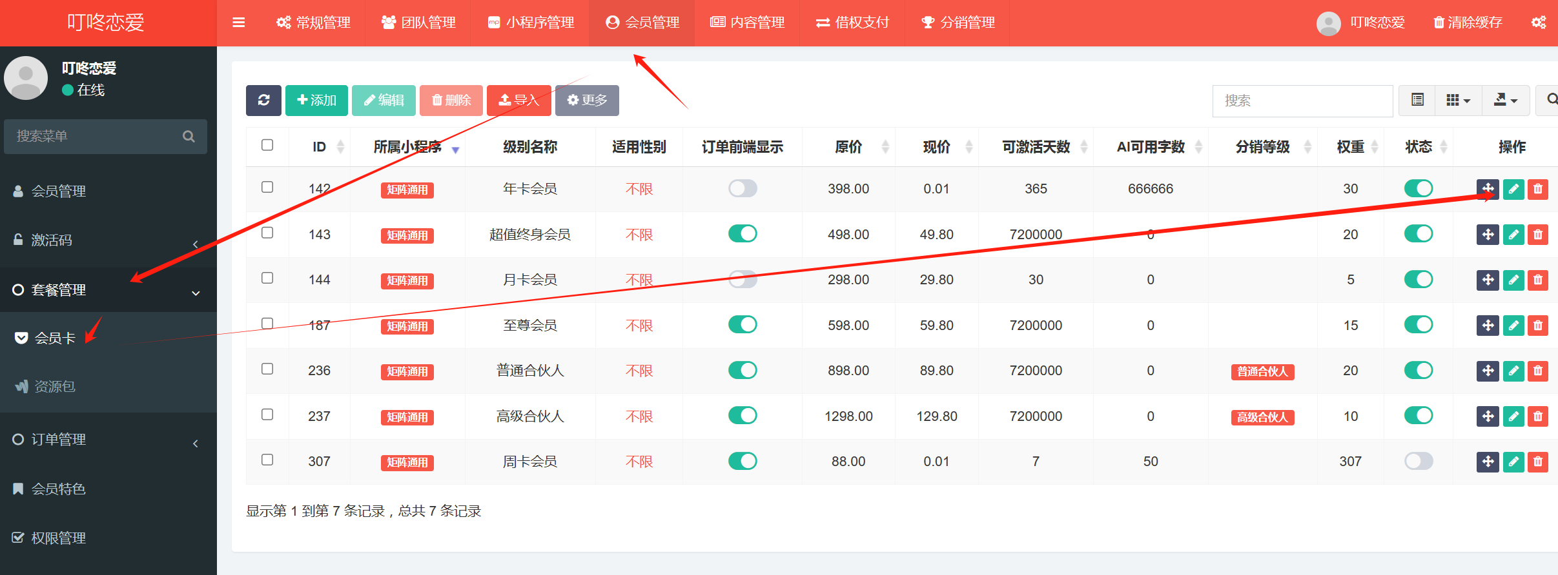This screenshot has width=1558, height=575.
Task: Click the green 添加 button
Action: (316, 100)
